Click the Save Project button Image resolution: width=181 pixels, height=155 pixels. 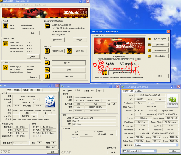[160, 44]
